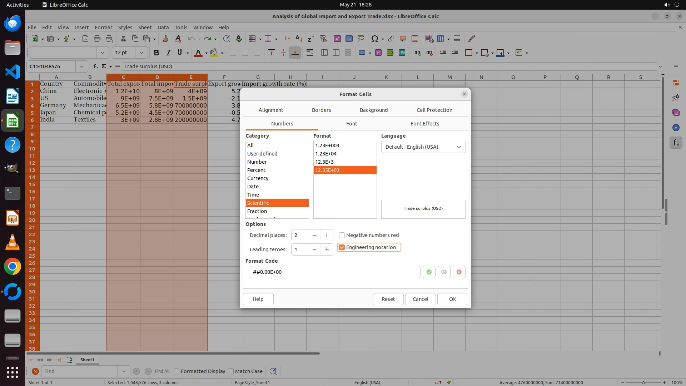Open the sidebar Functions panel icon
This screenshot has height=386, width=686.
click(x=676, y=143)
